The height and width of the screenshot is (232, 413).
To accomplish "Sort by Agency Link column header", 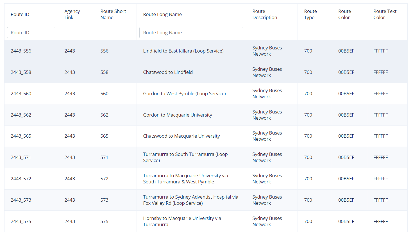I will (72, 14).
